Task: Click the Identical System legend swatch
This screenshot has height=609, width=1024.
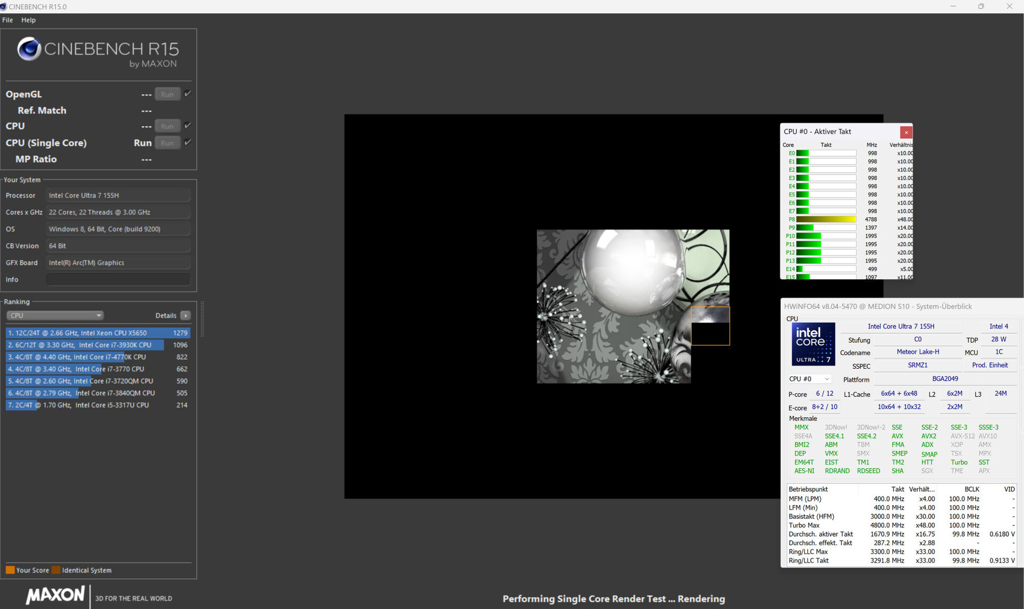Action: pos(56,570)
